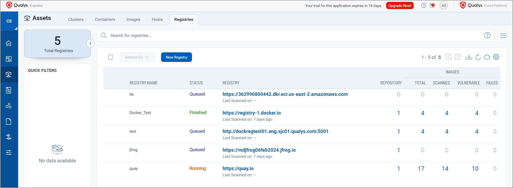Download the registries list
The height and width of the screenshot is (188, 513).
(469, 57)
